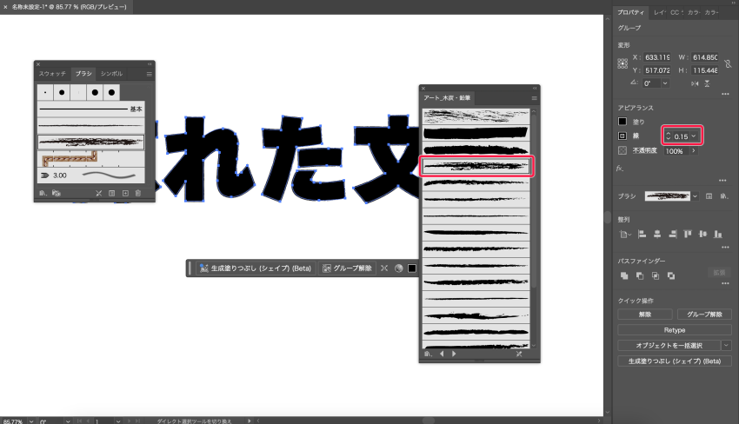Click vertical align center icon

[702, 234]
